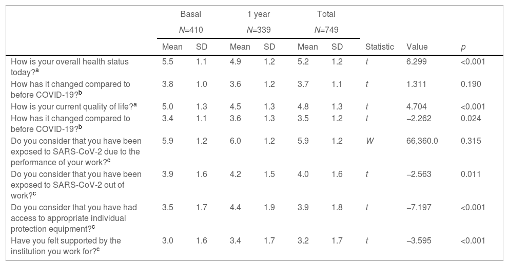Click the exposed out of work question
Viewport: 509px width, 266px height.
coord(76,184)
